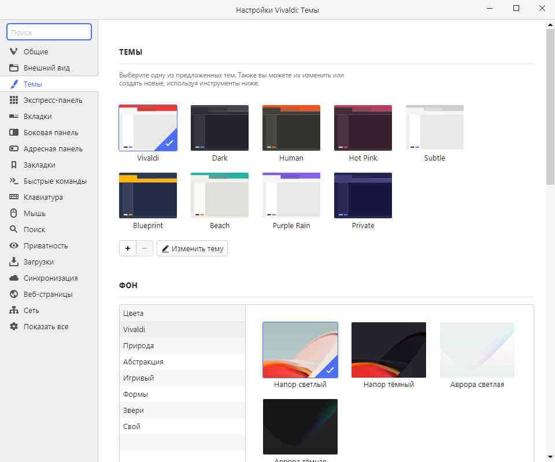Click the bookmark icon for Закладки
555x462 pixels.
[x=14, y=165]
